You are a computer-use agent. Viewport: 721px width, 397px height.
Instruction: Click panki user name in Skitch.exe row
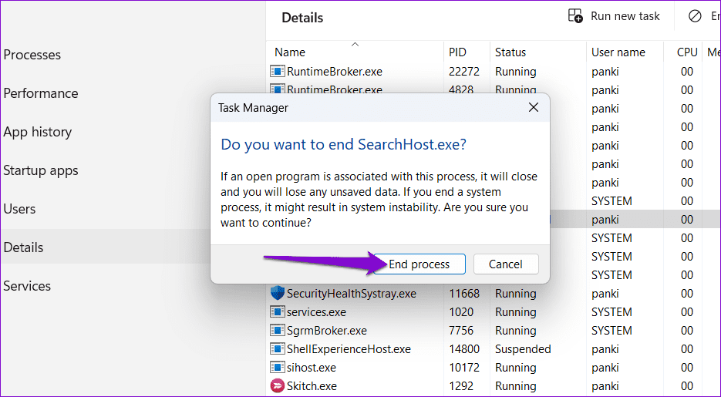coord(605,385)
